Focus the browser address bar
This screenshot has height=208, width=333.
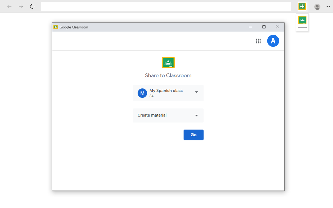point(166,6)
